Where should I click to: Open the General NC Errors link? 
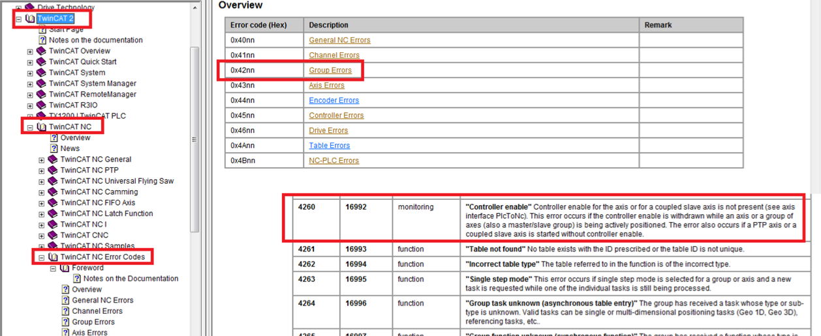(339, 40)
